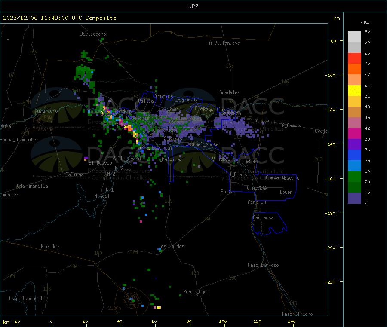Click the Salinas location label

tap(74, 174)
